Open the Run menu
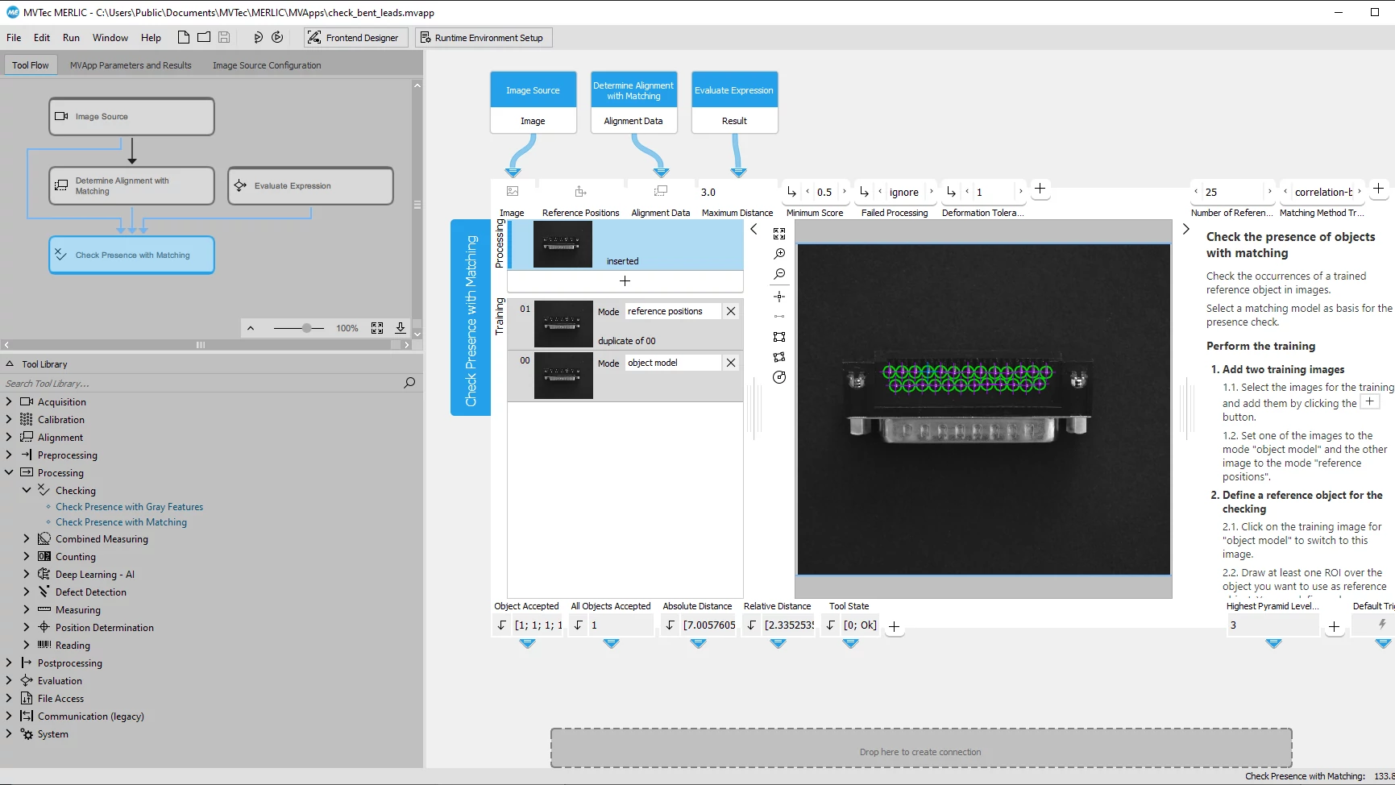The image size is (1395, 785). pos(71,37)
